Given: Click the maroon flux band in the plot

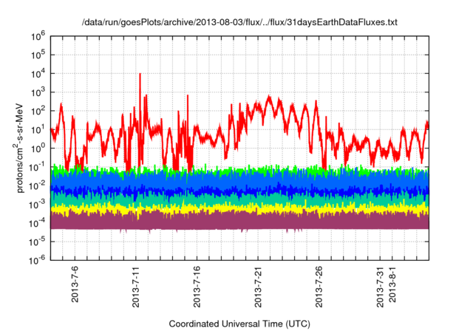Looking at the screenshot, I should (x=239, y=222).
